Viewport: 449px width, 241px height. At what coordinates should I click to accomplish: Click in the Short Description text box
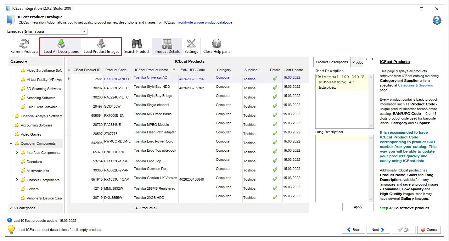click(344, 101)
